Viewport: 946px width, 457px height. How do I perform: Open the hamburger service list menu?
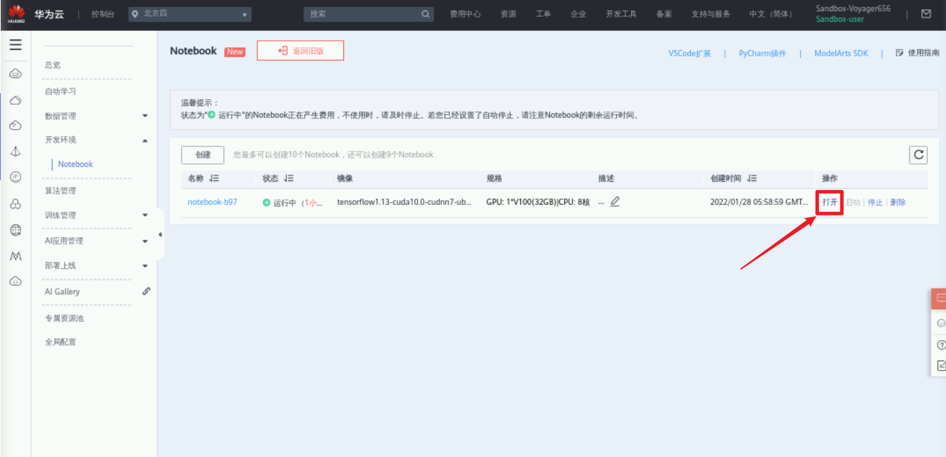pos(16,45)
